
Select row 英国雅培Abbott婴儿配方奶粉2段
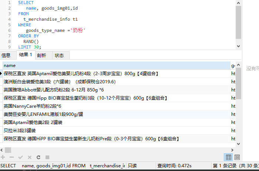coord(116,90)
